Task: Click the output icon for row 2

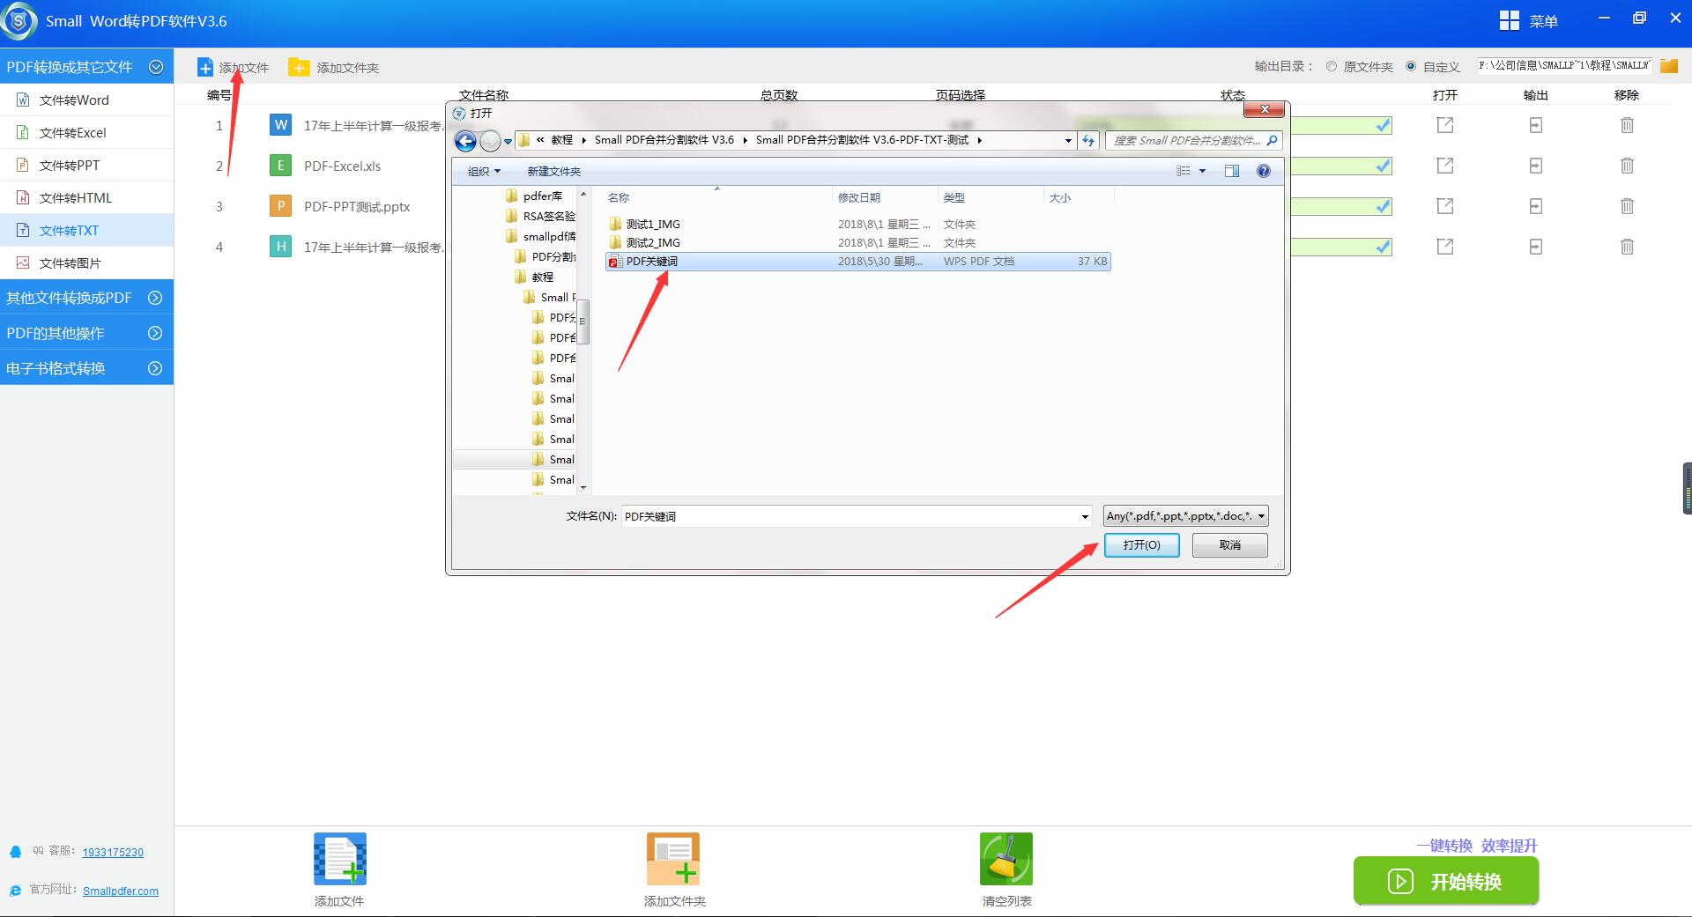Action: pyautogui.click(x=1536, y=166)
